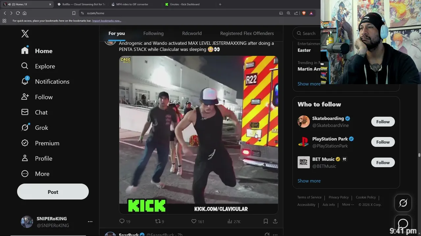
Task: Bookmark this page in browser
Action: tap(74, 13)
